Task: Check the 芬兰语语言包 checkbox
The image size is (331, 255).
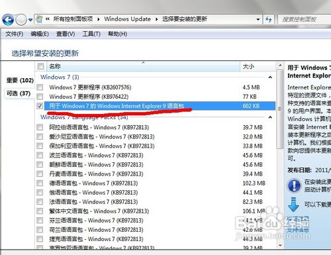Action: pos(40,221)
